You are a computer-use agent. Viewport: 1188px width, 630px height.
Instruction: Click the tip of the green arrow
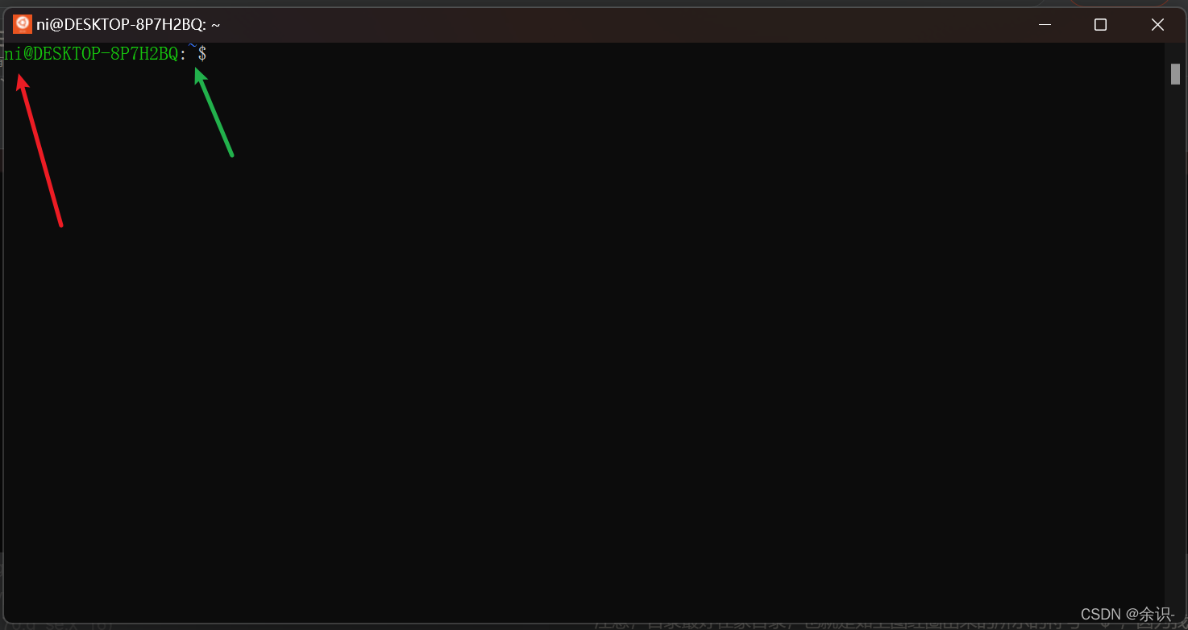(197, 69)
